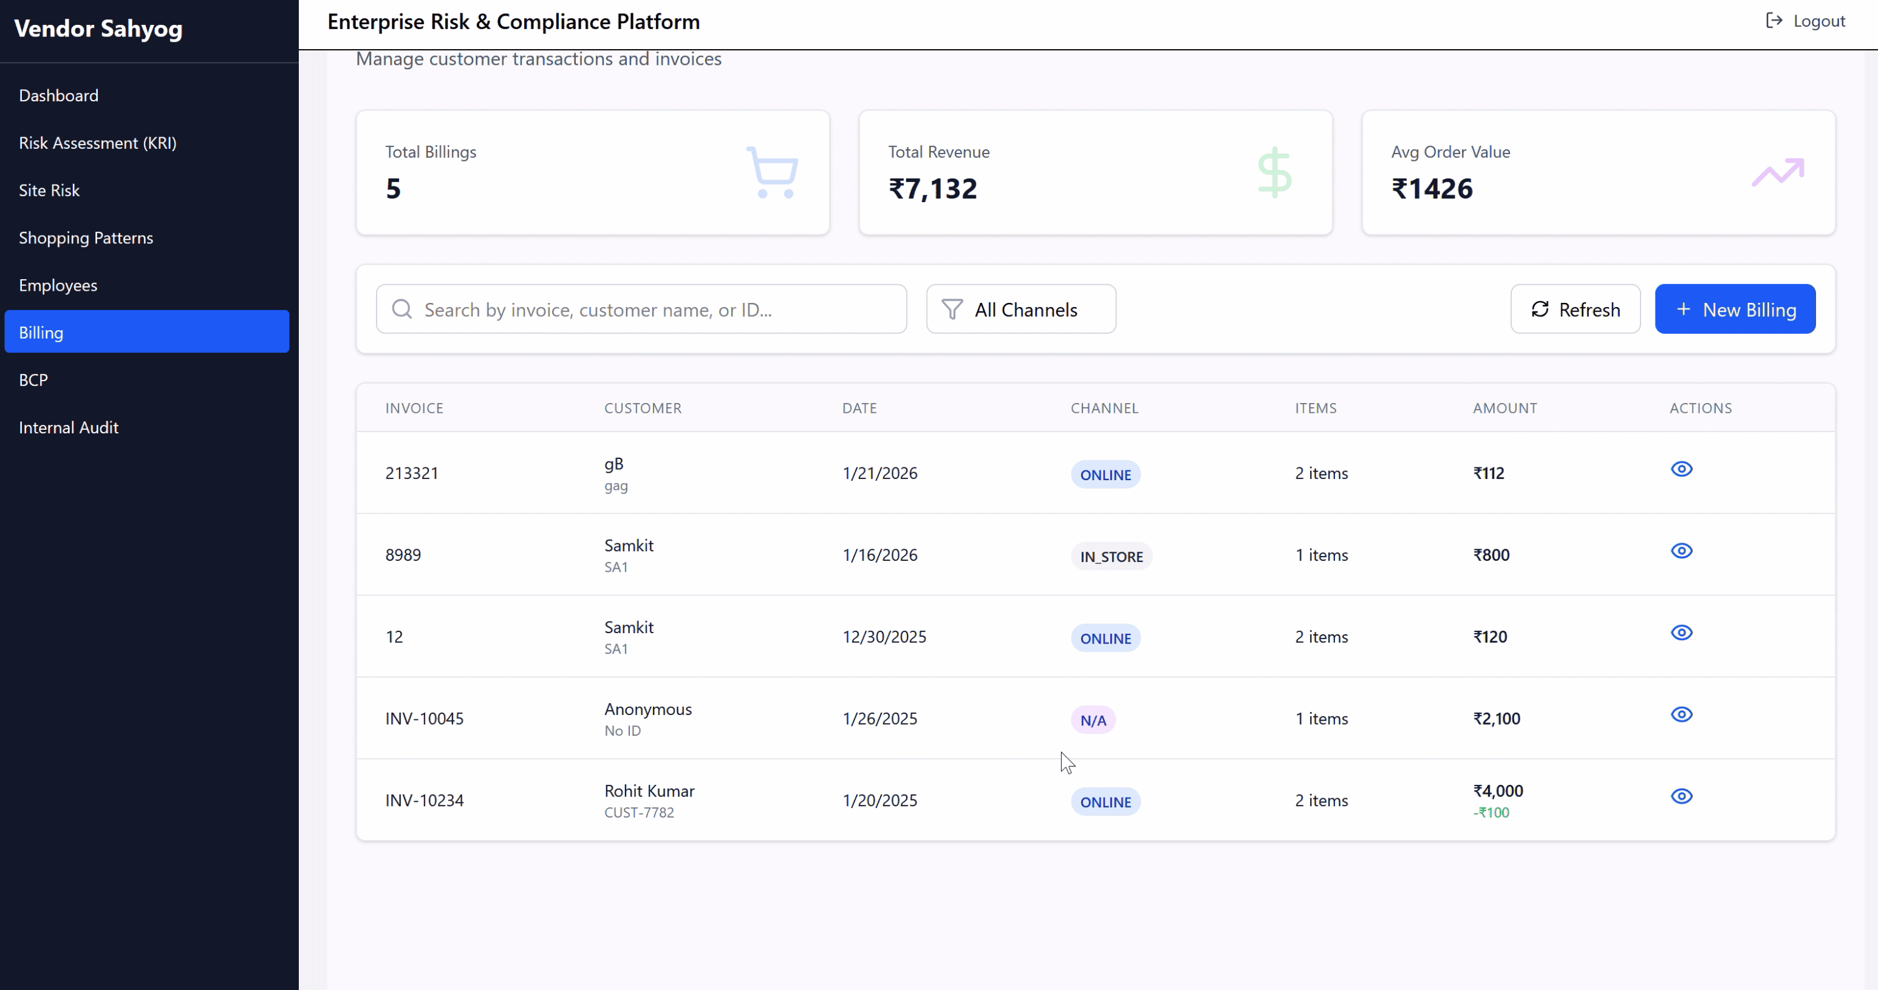Click the IN_STORE channel badge

1110,557
